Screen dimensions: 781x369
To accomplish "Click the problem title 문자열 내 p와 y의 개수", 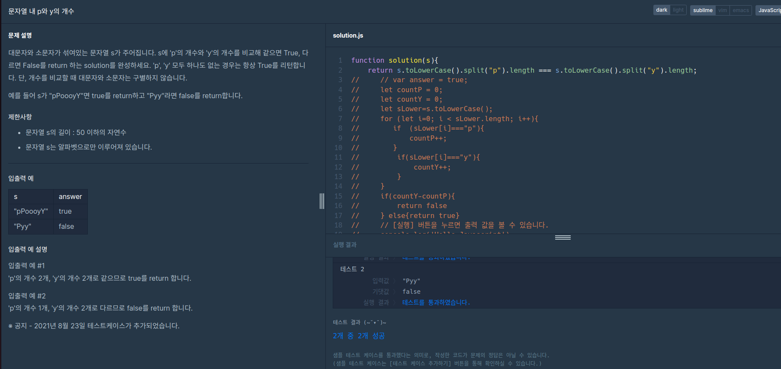I will pyautogui.click(x=41, y=11).
